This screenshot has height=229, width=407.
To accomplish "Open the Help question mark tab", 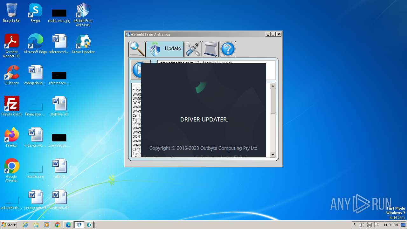I will [228, 49].
